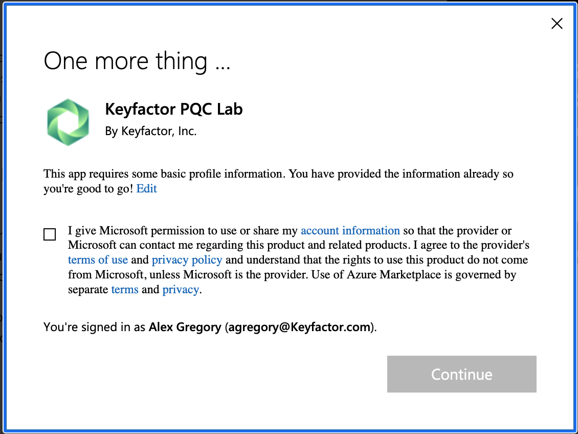This screenshot has width=578, height=434.
Task: View the provider's privacy policy
Action: click(x=187, y=259)
